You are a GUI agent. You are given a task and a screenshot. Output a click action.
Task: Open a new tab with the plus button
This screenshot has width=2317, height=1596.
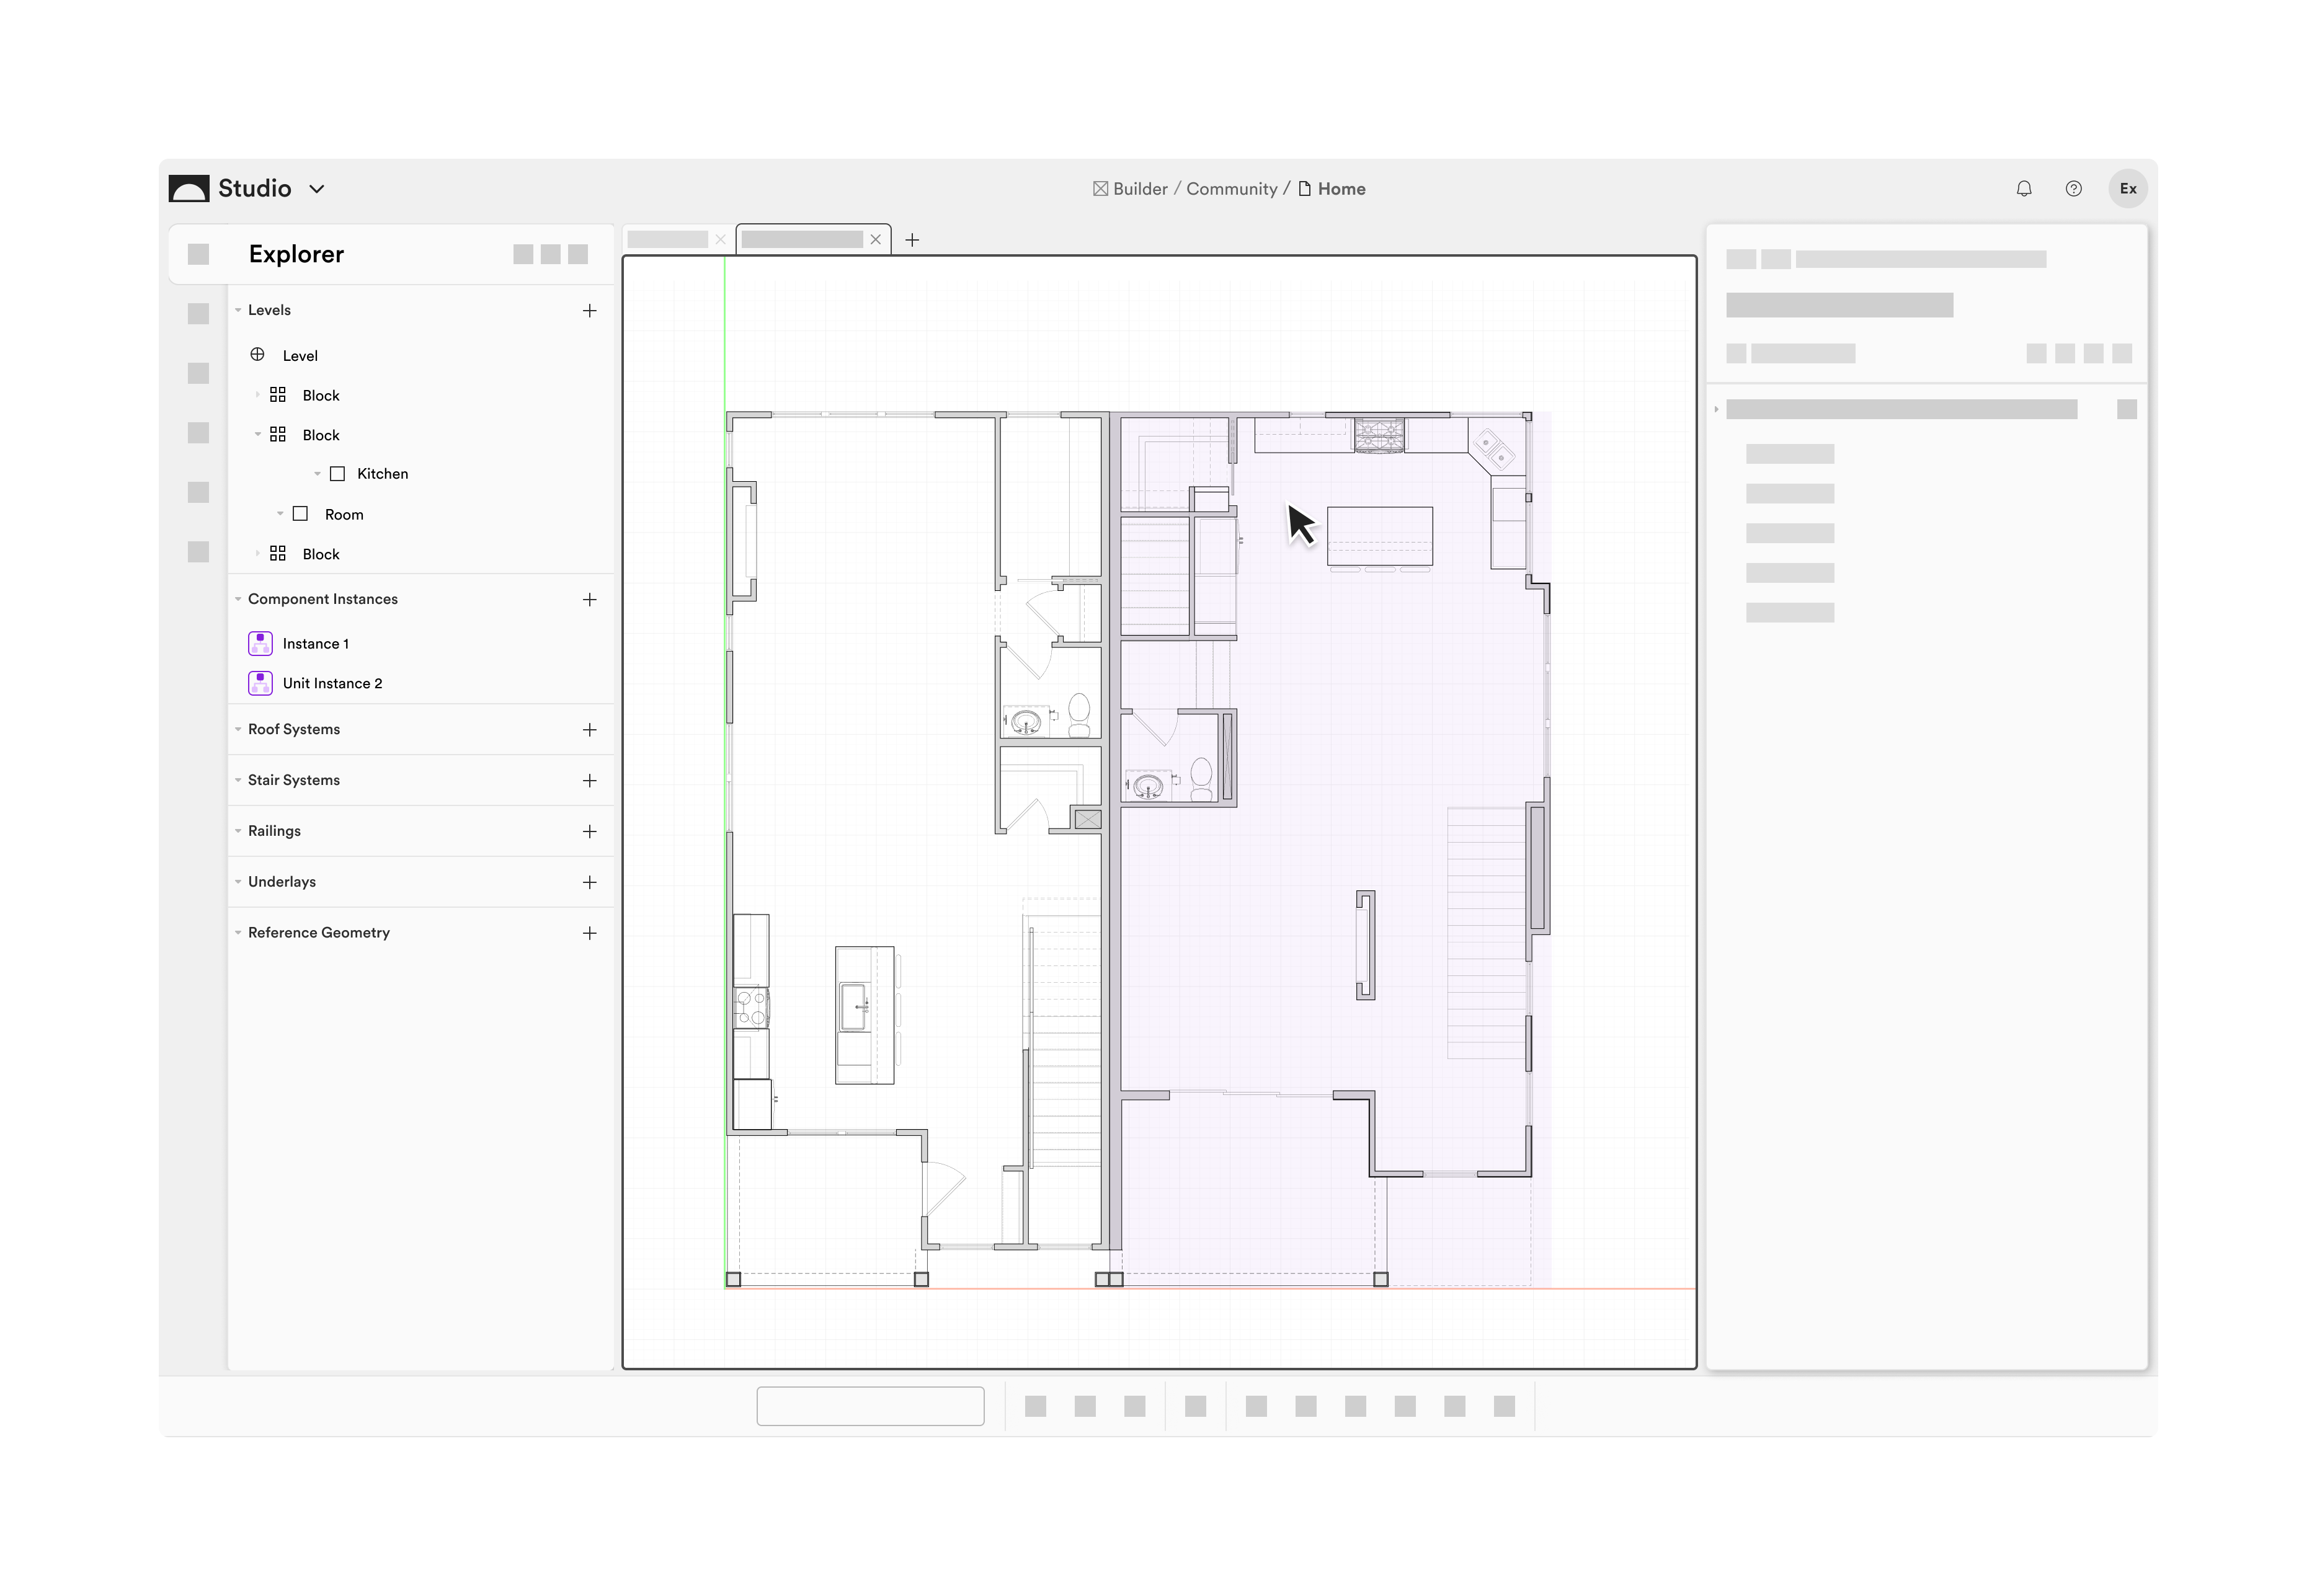[912, 239]
